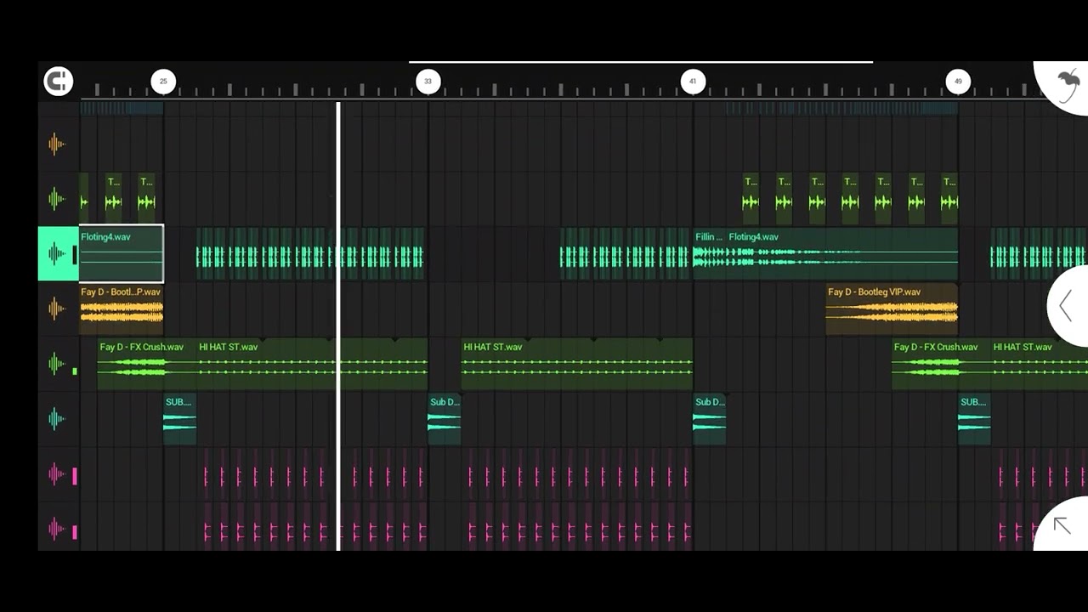The image size is (1088, 612).
Task: Select the Fay D - Bootl...P.wav clip
Action: [x=121, y=309]
